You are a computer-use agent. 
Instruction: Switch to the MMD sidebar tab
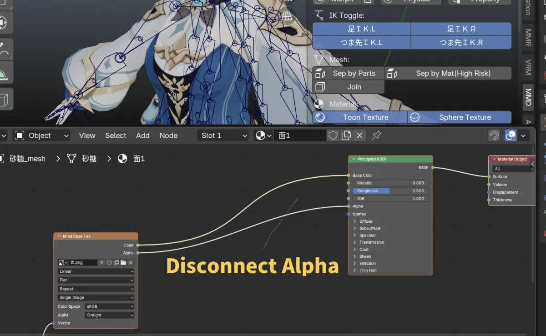coord(528,97)
